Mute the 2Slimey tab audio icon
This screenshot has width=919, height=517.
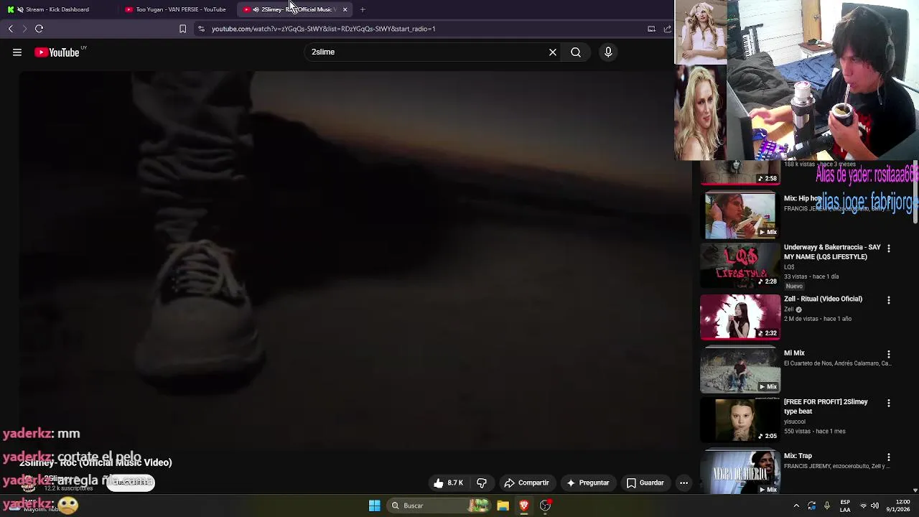[x=256, y=9]
